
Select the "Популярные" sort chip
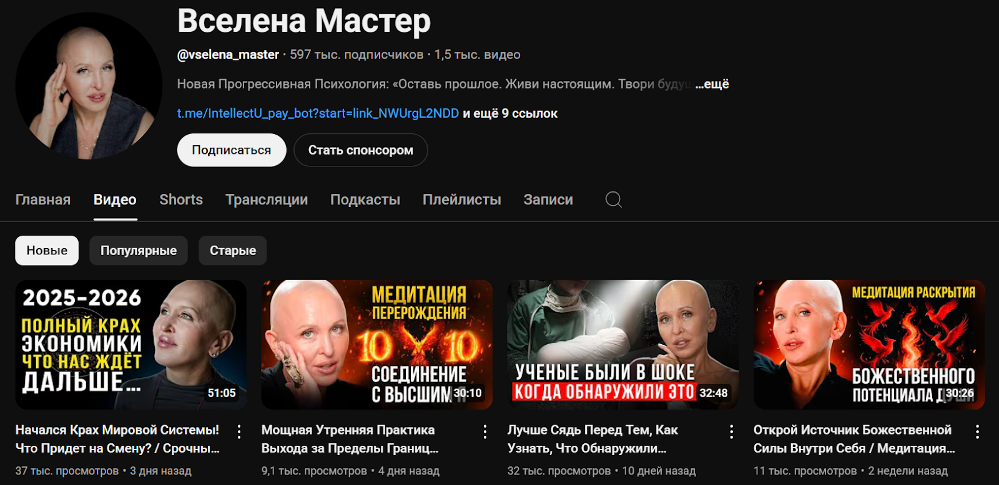[139, 251]
